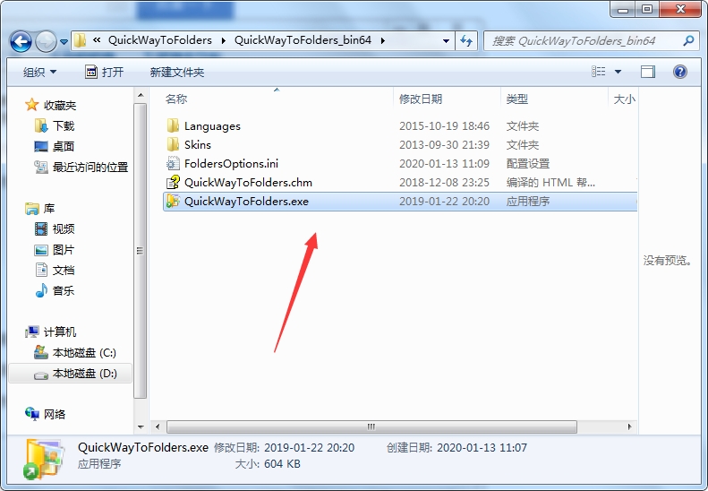Click 新建文件夹 button
This screenshot has width=708, height=491.
click(177, 72)
